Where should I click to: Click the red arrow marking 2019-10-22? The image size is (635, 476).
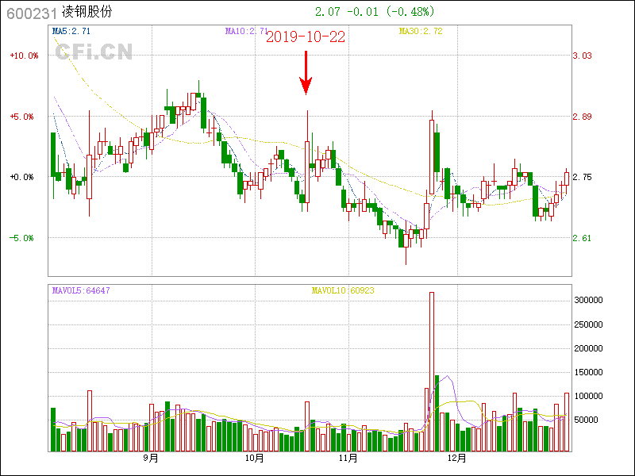(306, 74)
